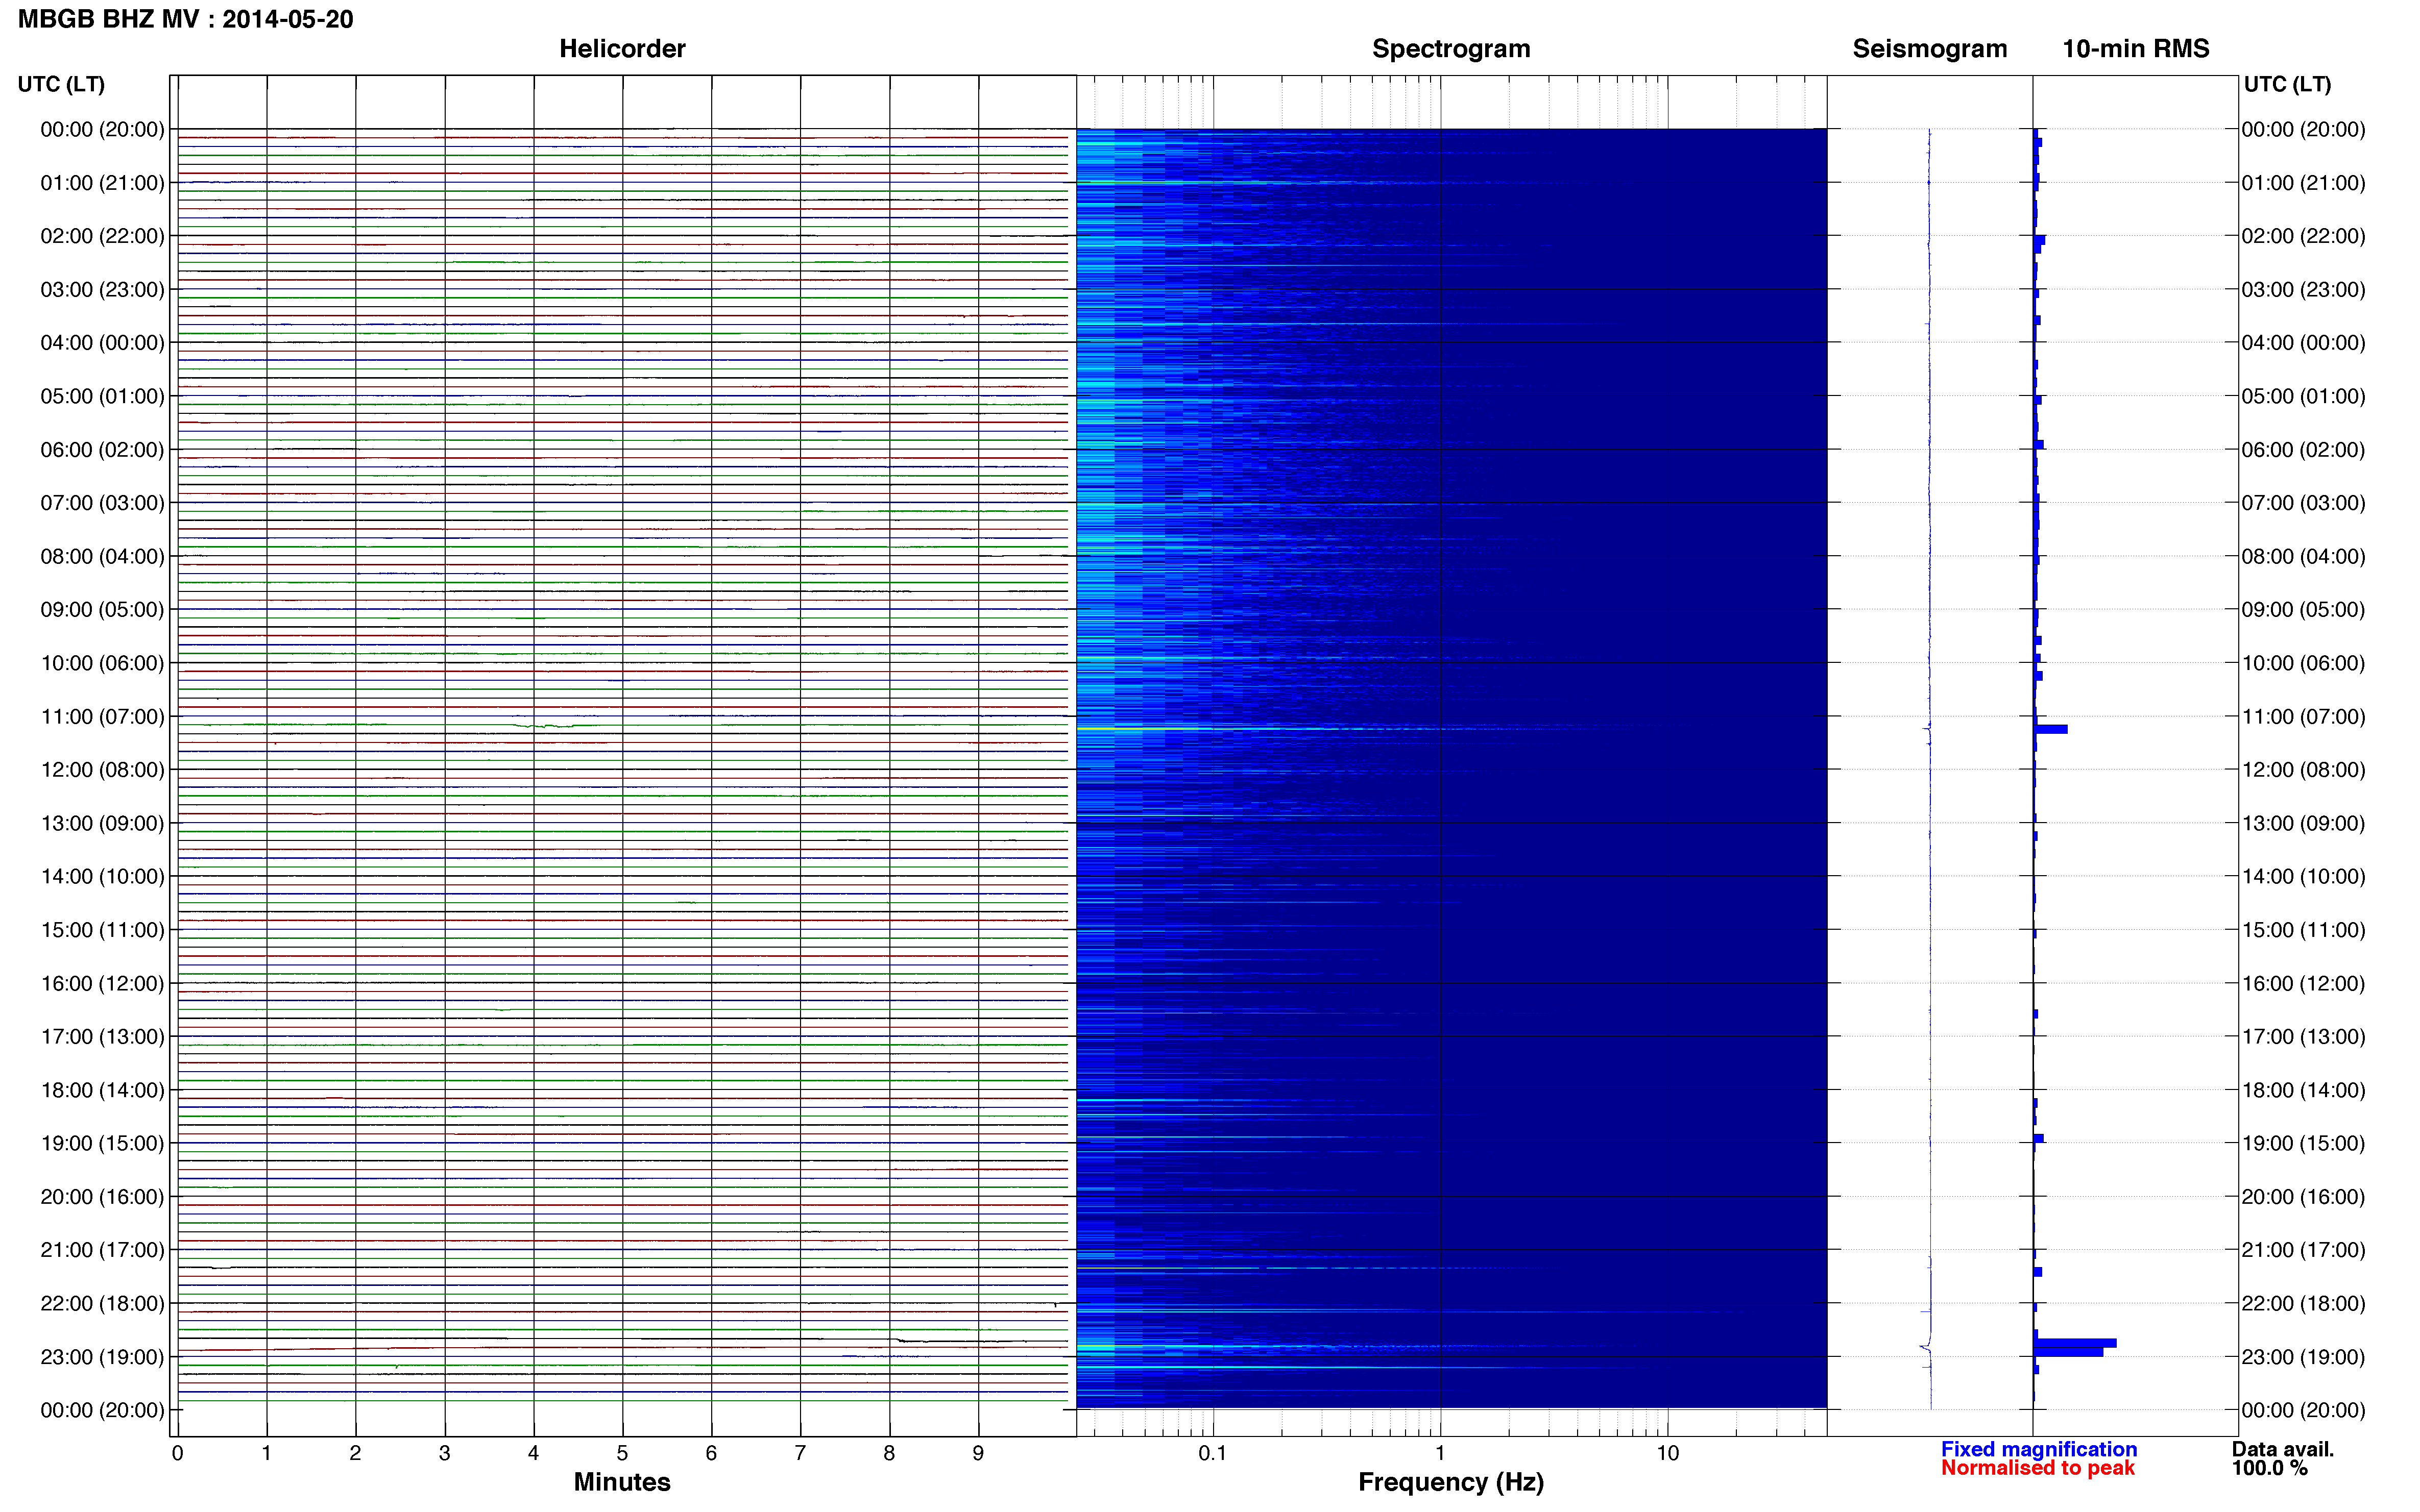Select left-axis time label 16:00 (12:00)

click(102, 983)
